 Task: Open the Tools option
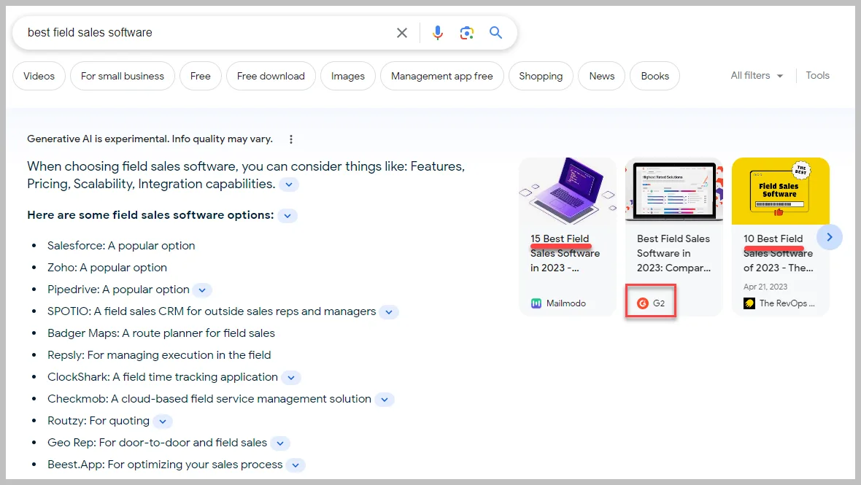point(817,76)
